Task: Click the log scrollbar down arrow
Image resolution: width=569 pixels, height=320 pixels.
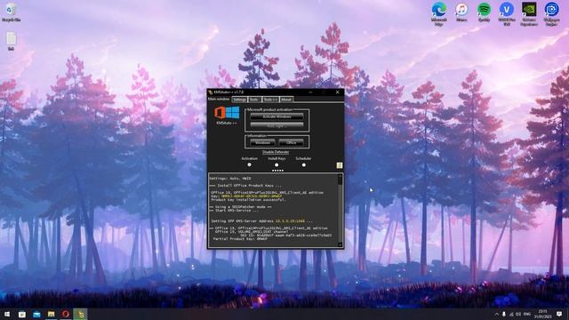Action: 340,245
